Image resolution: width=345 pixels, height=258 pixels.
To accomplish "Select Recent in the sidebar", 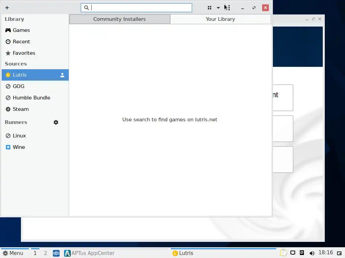I will (35, 41).
